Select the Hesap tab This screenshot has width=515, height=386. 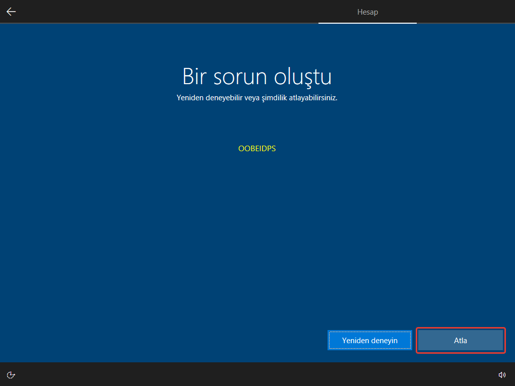367,12
